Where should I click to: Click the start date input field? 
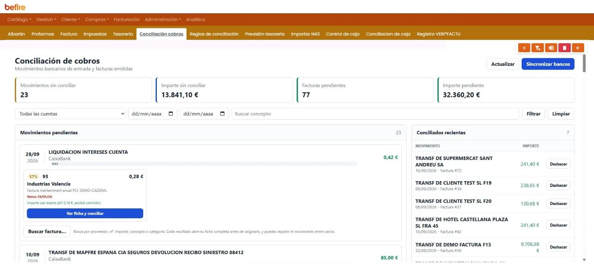click(153, 113)
